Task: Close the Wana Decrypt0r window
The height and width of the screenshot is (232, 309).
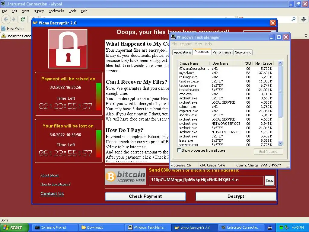Action: pos(273,23)
